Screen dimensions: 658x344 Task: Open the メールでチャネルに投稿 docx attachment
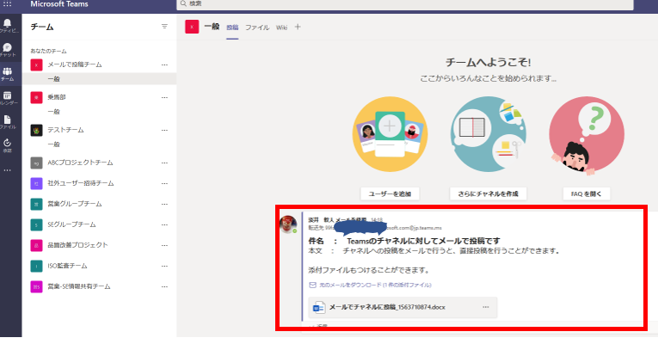coord(403,308)
